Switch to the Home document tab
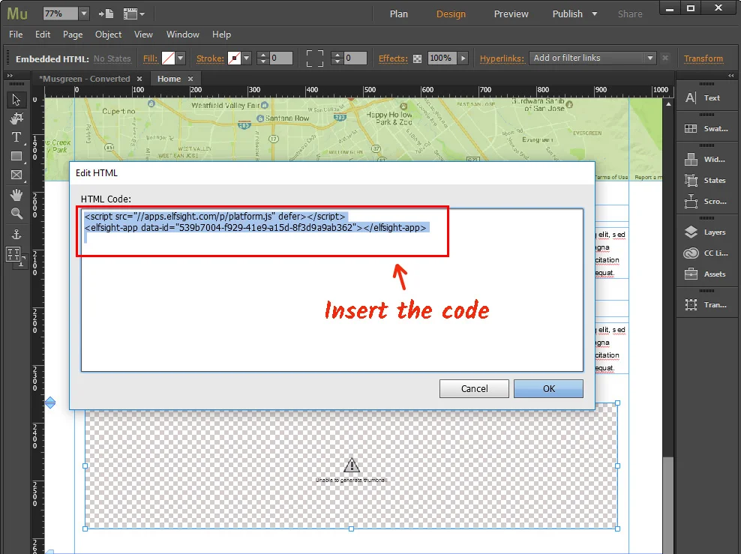Image resolution: width=741 pixels, height=554 pixels. click(169, 79)
